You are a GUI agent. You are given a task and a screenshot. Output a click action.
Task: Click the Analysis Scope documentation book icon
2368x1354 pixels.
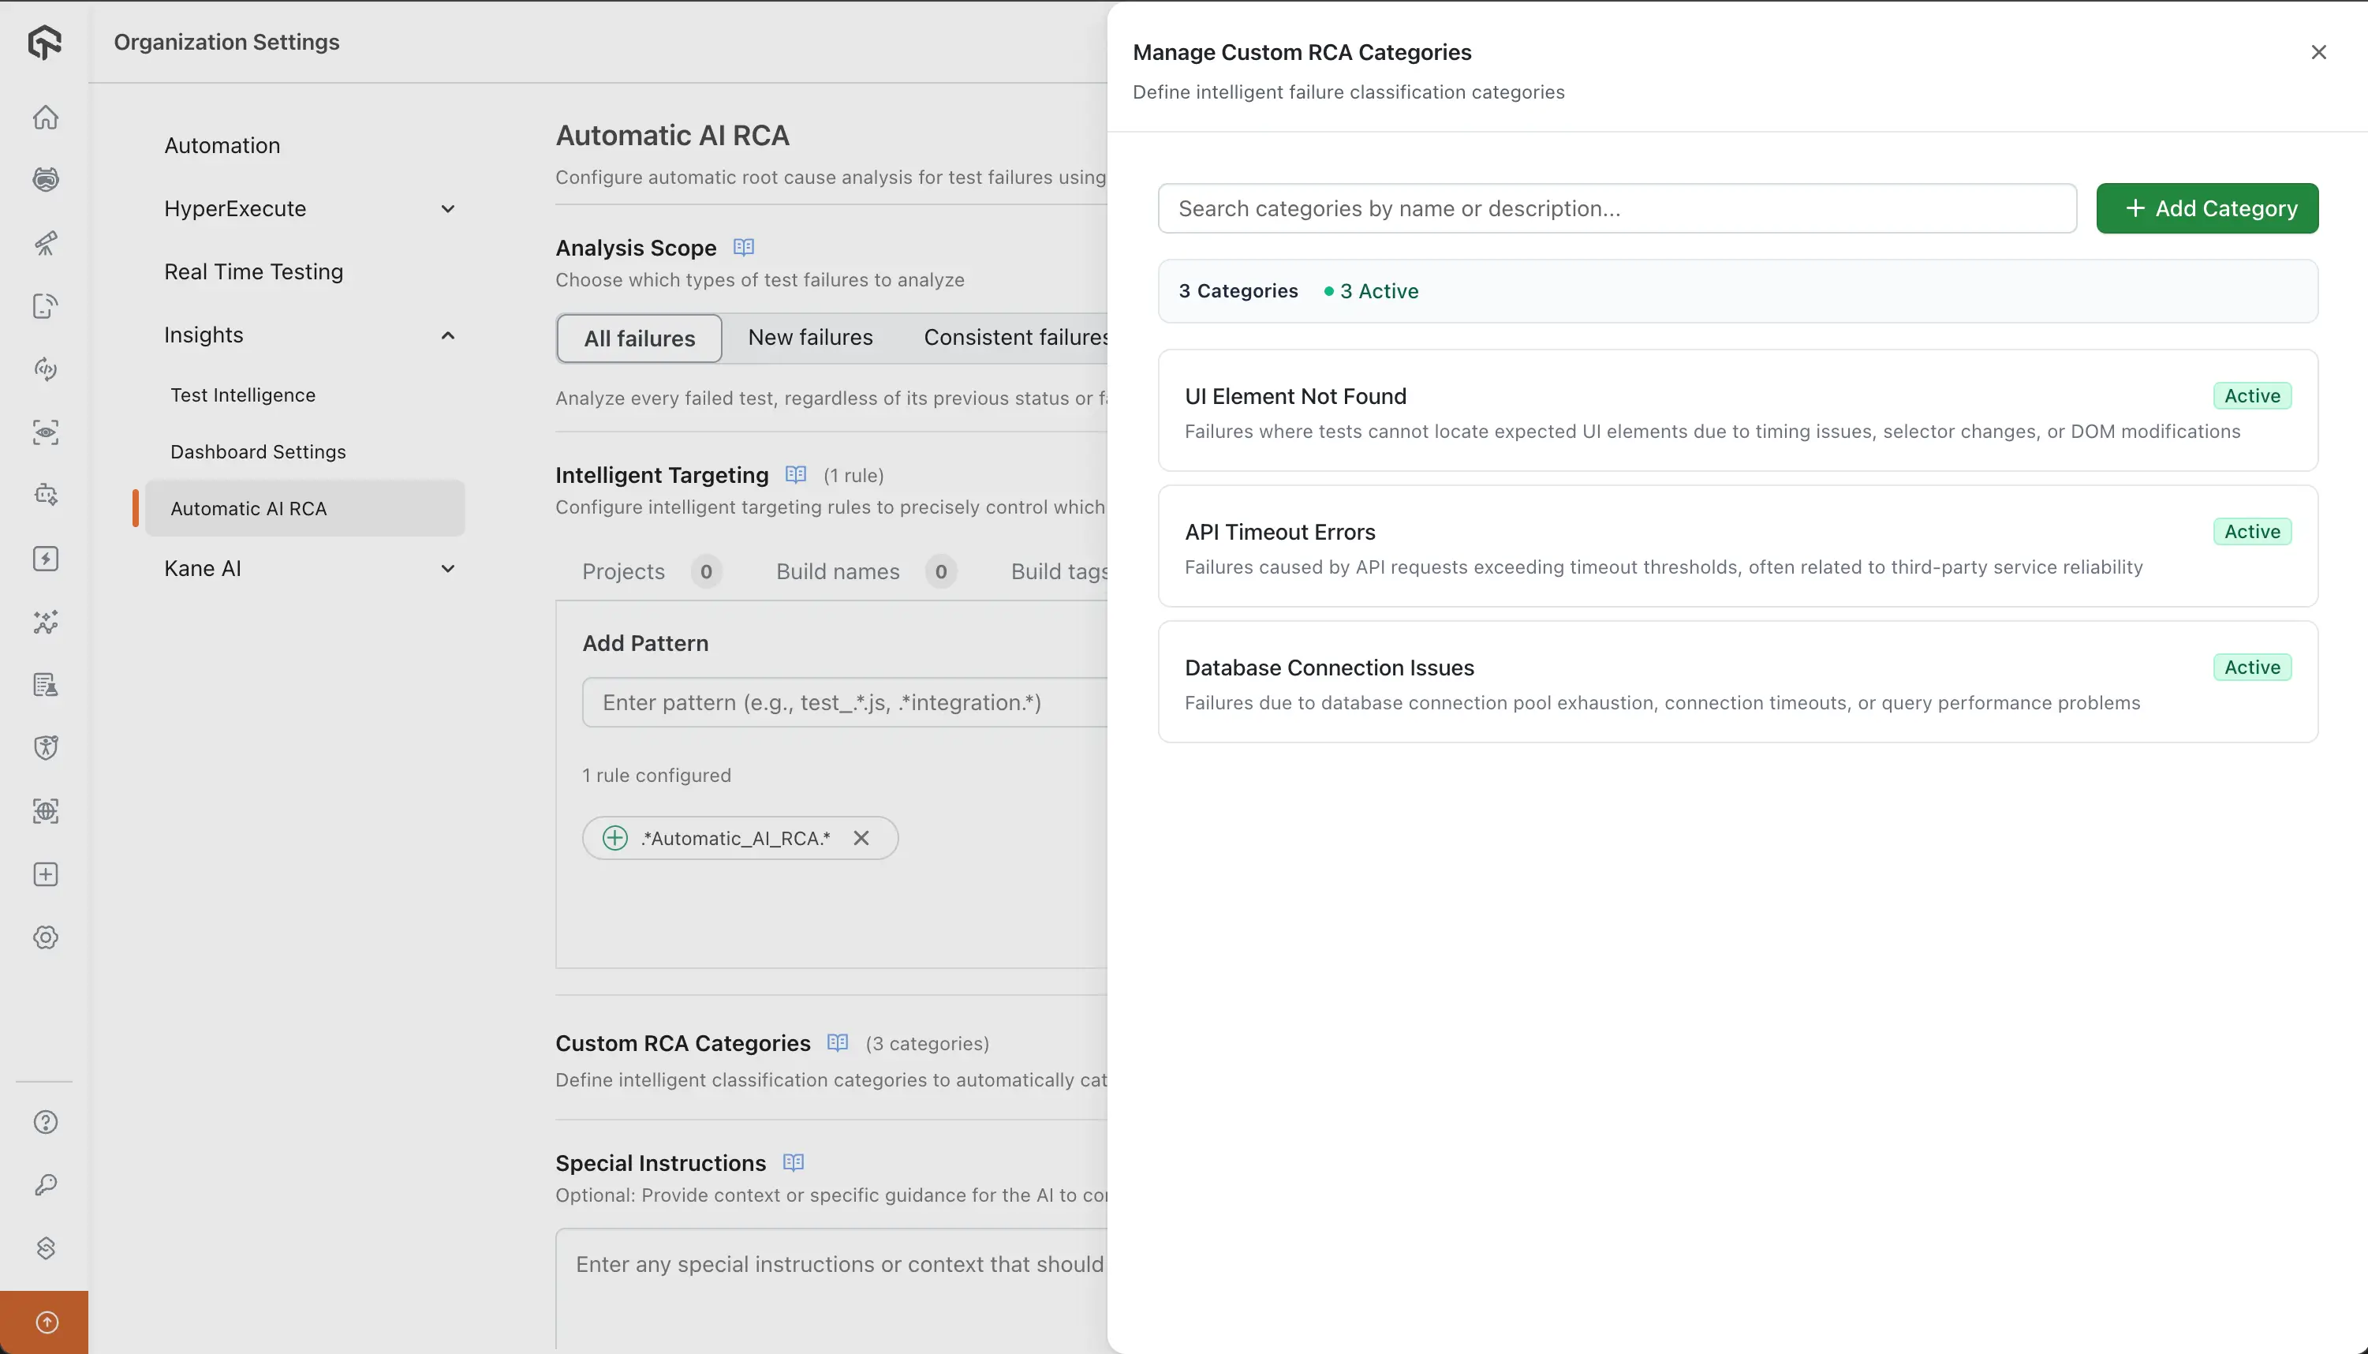pos(742,248)
